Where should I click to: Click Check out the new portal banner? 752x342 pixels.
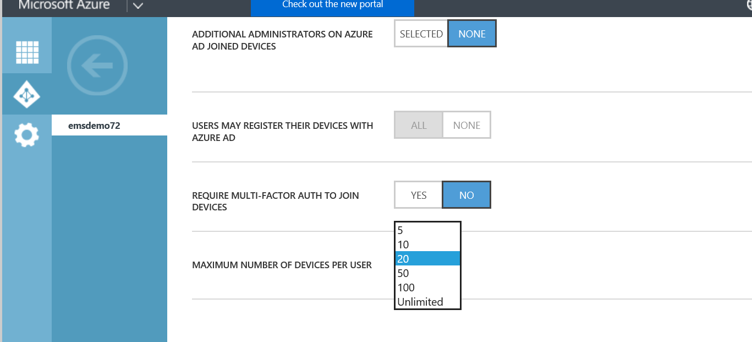point(332,6)
